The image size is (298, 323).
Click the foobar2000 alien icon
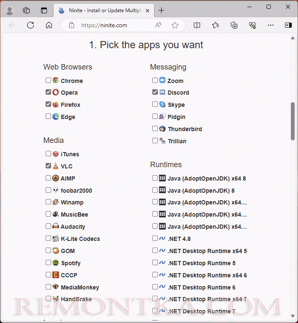click(56, 190)
